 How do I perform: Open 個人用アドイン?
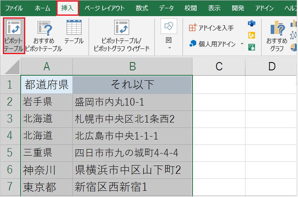point(212,44)
